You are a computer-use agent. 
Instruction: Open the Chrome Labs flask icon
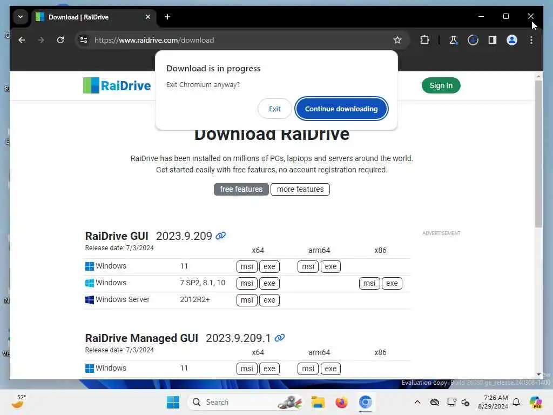[x=454, y=40]
